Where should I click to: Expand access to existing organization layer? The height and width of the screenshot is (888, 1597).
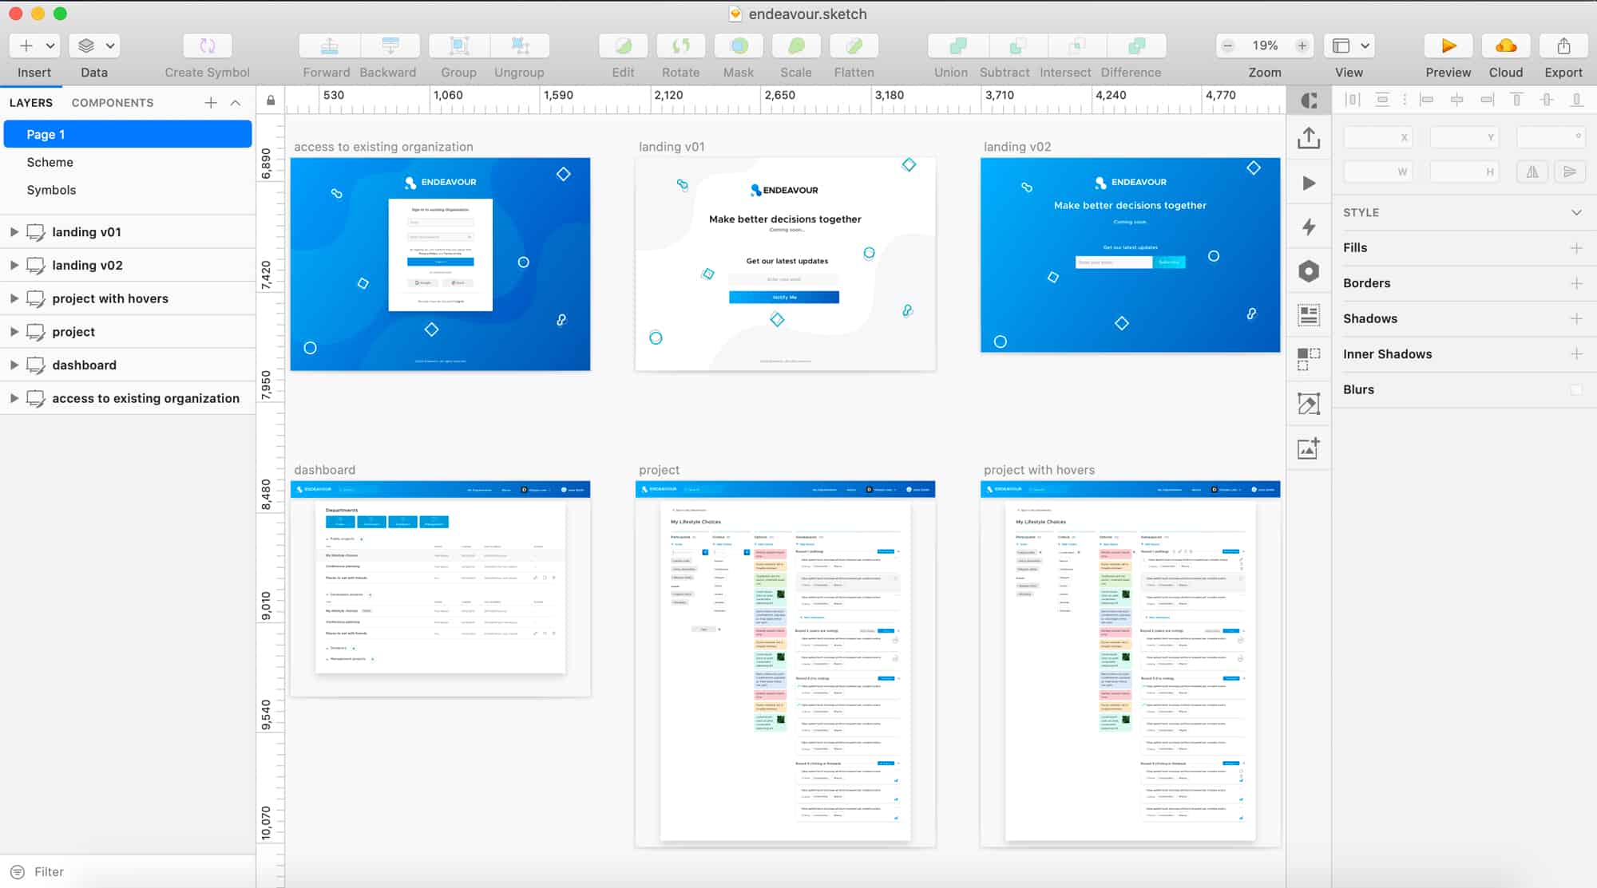tap(14, 398)
